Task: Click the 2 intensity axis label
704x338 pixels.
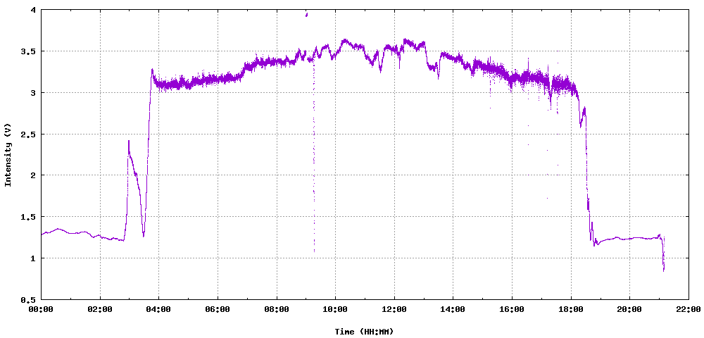Action: tap(34, 175)
